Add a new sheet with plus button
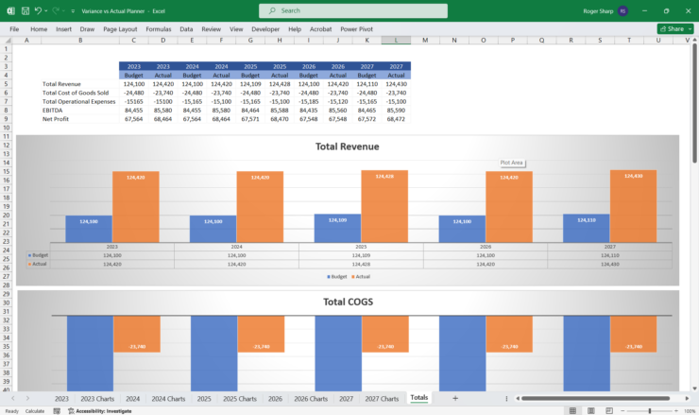The width and height of the screenshot is (699, 415). point(455,398)
